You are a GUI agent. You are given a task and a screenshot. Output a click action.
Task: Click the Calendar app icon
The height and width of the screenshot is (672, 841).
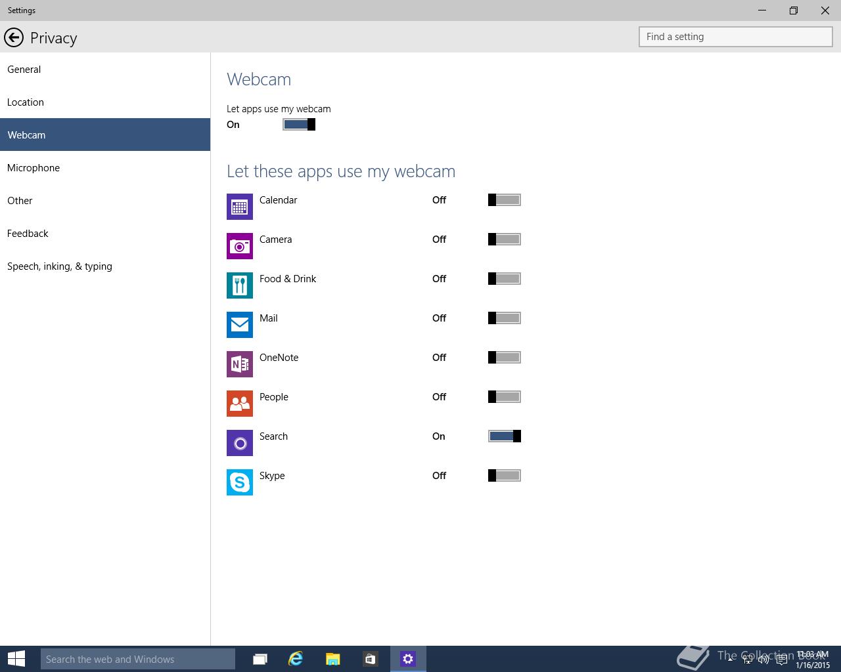[x=240, y=207]
